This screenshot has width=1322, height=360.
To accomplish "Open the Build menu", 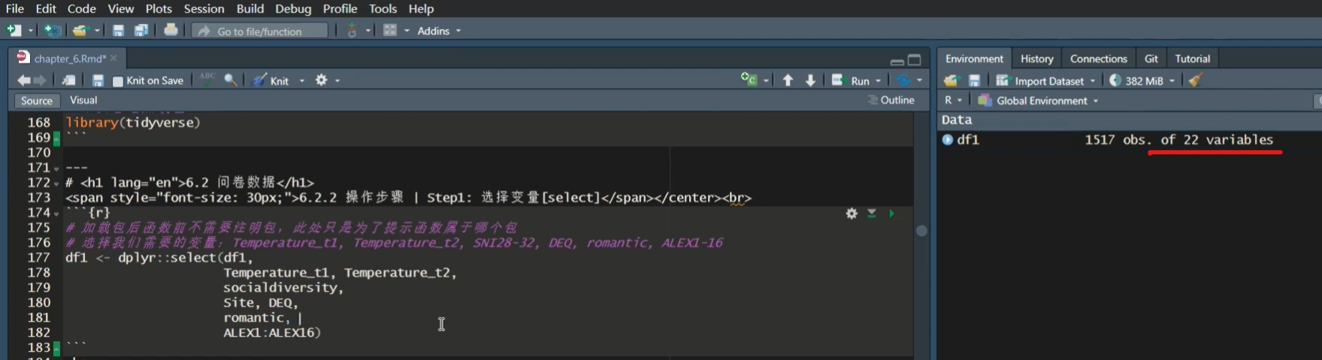I will pos(250,8).
